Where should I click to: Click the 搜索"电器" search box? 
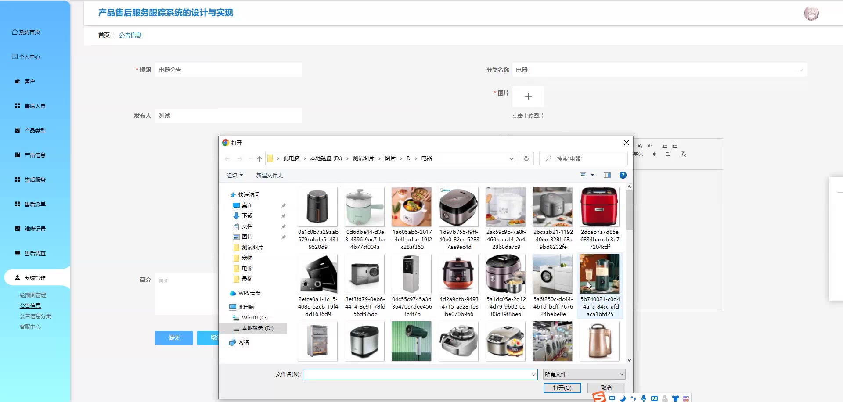click(x=584, y=159)
